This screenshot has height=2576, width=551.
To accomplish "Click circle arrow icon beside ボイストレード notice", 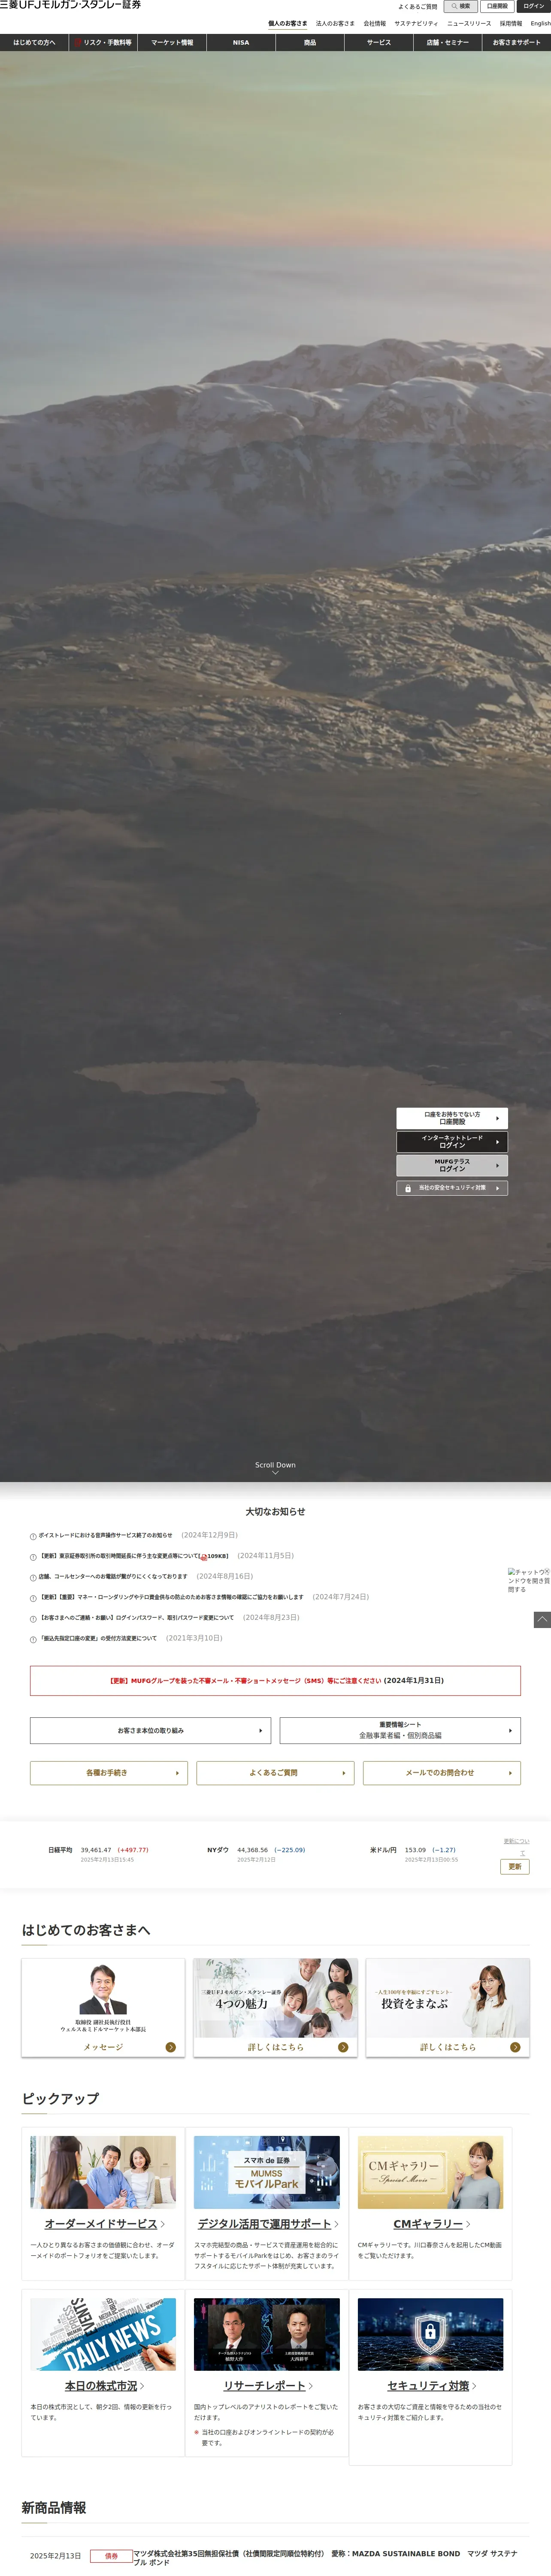I will (x=33, y=1536).
